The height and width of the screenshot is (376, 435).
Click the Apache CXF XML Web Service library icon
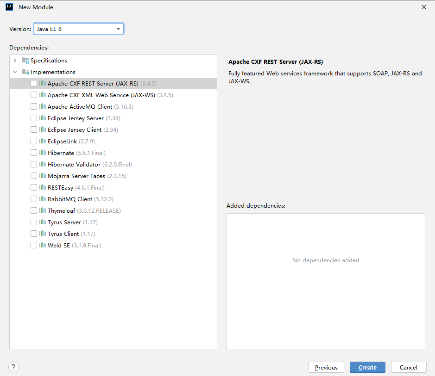(43, 95)
